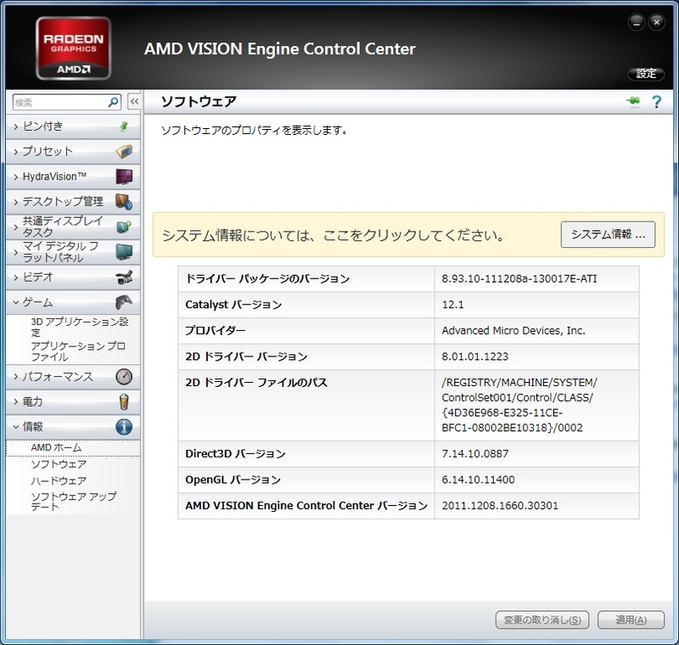The height and width of the screenshot is (645, 679).
Task: Expand the ピン付き section
Action: tap(73, 126)
